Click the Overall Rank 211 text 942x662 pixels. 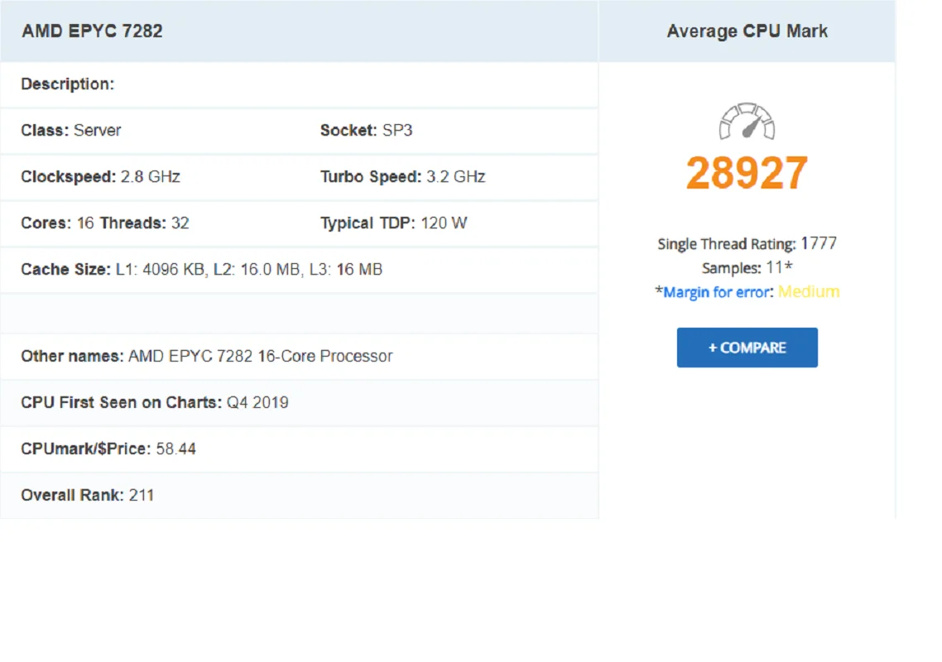87,495
